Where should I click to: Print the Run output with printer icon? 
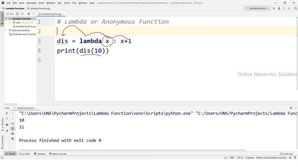tap(13, 134)
